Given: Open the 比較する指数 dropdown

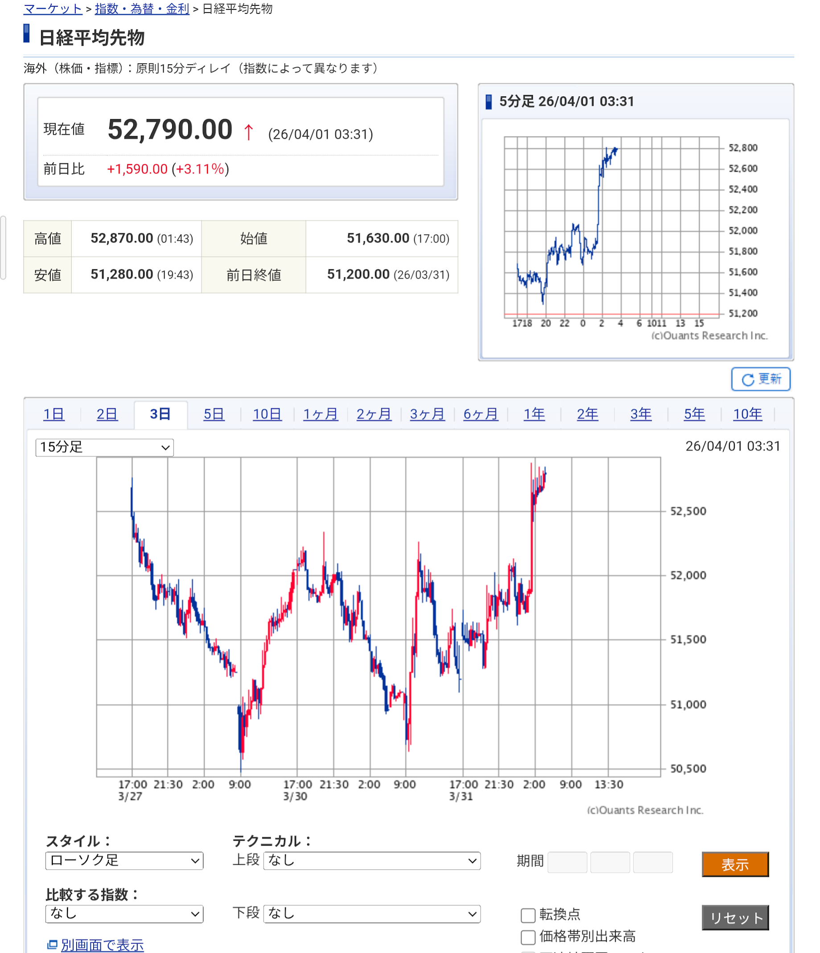Looking at the screenshot, I should (x=124, y=913).
